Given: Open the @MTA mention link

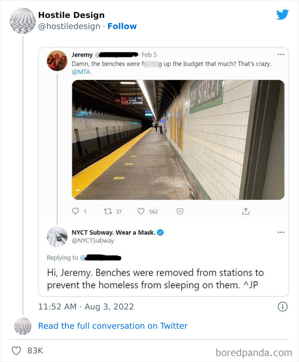Looking at the screenshot, I should point(81,72).
